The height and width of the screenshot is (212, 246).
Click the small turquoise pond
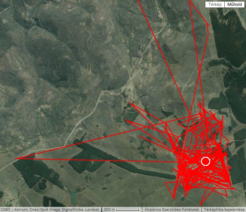(x=74, y=197)
